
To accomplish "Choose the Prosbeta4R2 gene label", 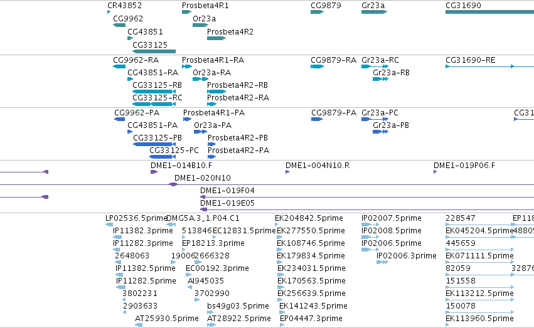I will 230,32.
